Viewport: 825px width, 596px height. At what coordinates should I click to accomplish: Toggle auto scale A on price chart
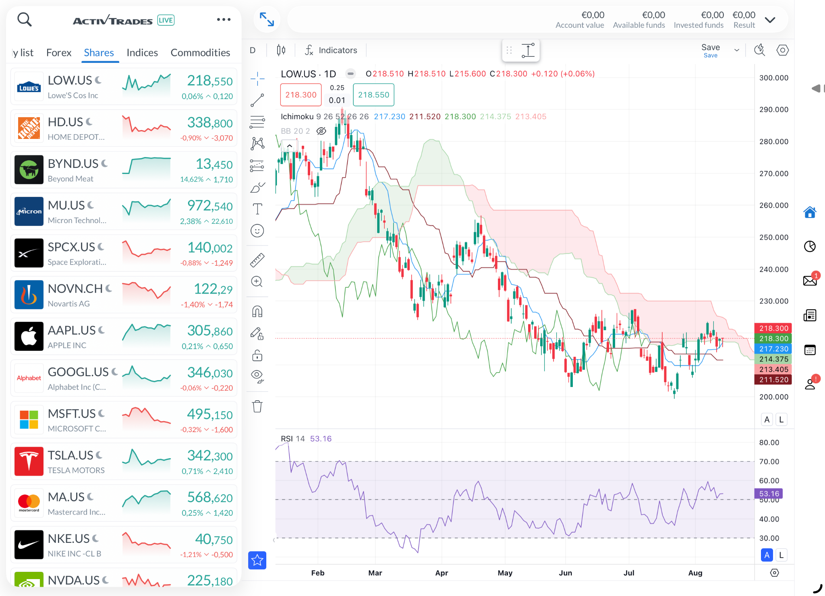coord(767,420)
